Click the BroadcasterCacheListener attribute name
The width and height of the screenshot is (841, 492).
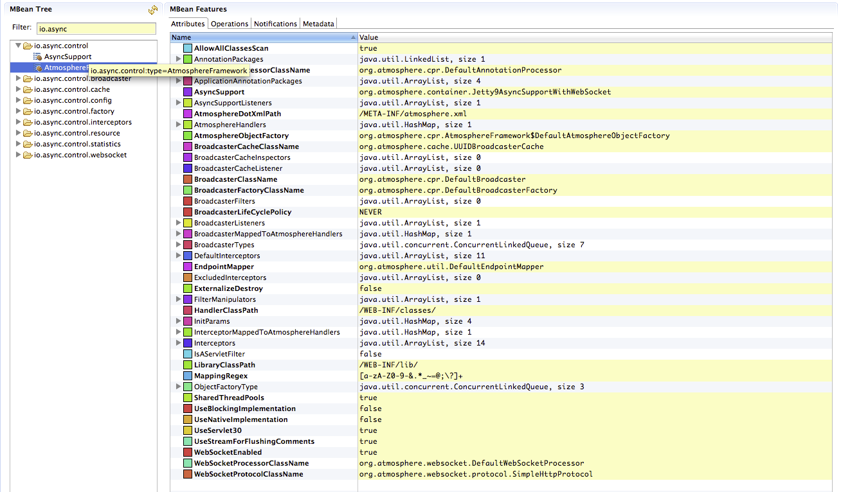point(238,168)
